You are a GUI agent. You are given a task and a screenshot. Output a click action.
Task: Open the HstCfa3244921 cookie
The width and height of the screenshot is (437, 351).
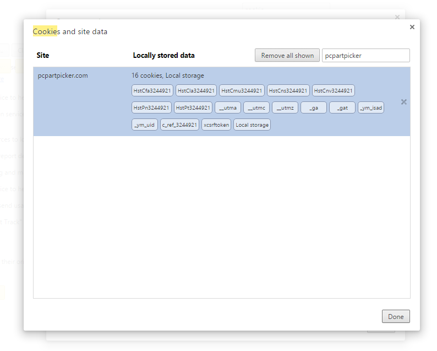click(x=152, y=90)
